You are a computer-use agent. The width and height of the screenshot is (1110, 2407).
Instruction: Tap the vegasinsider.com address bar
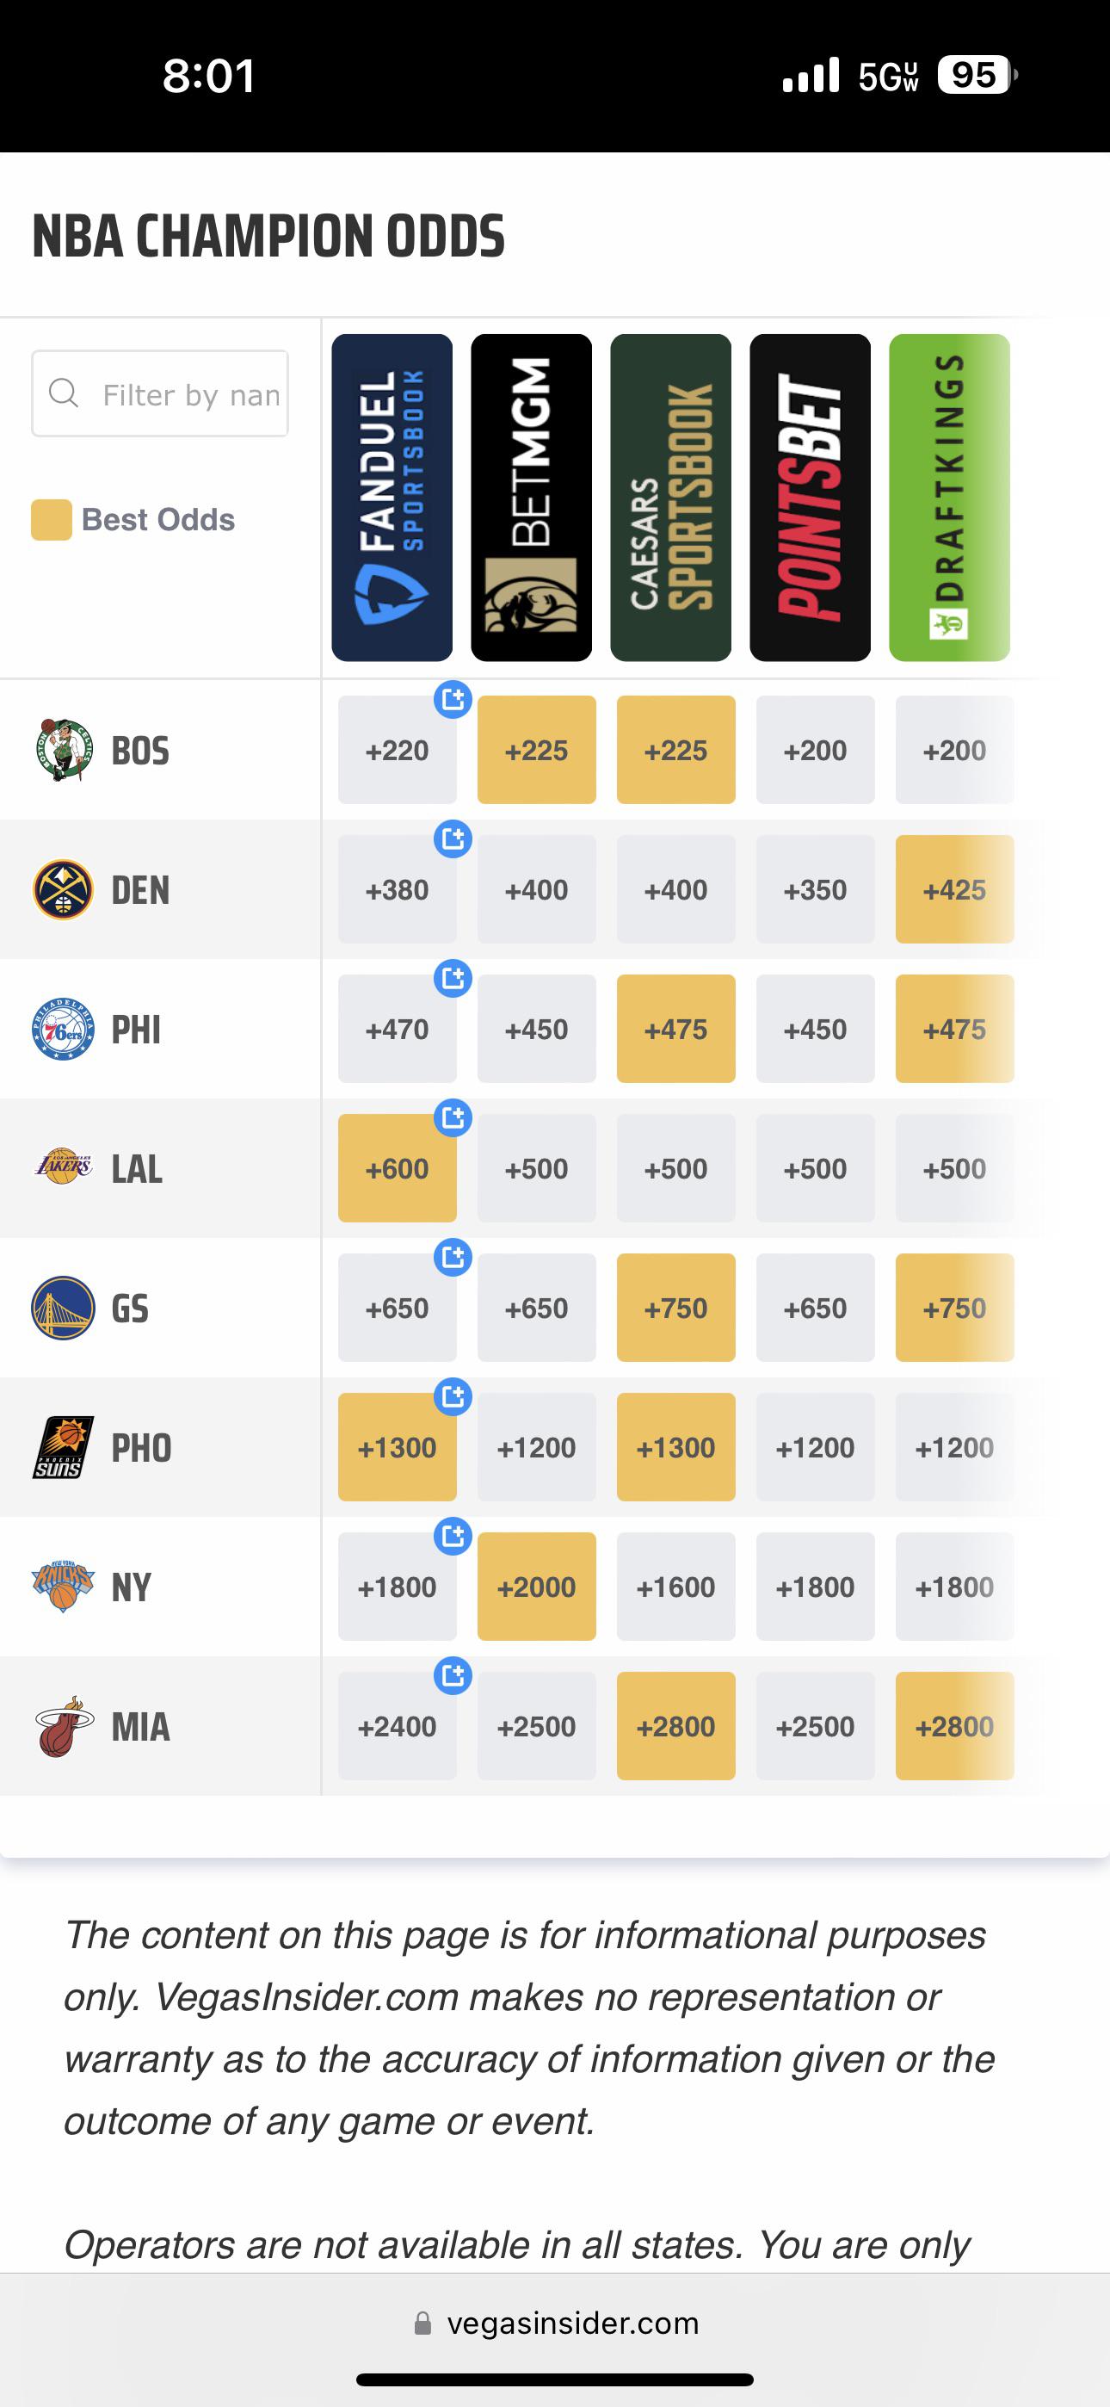557,2323
